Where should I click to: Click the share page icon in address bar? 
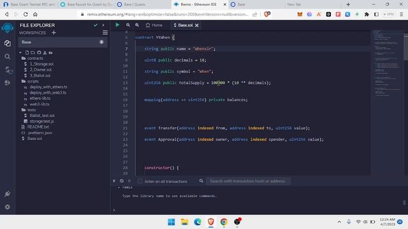click(255, 14)
